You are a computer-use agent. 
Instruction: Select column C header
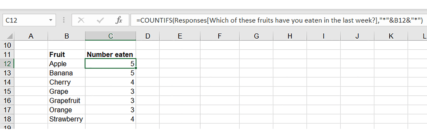[x=110, y=36]
